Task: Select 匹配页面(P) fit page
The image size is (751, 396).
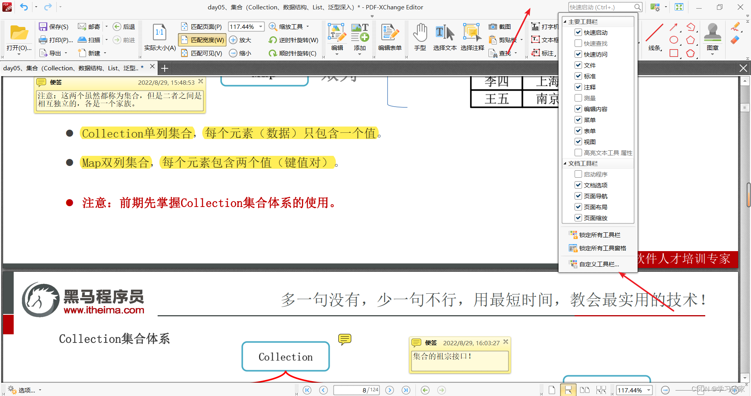Action: [x=201, y=27]
